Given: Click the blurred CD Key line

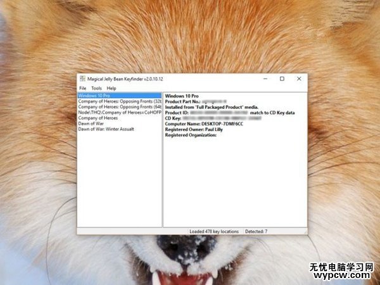Looking at the screenshot, I should pyautogui.click(x=213, y=118).
